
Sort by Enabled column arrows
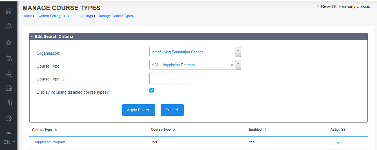[x=266, y=130]
